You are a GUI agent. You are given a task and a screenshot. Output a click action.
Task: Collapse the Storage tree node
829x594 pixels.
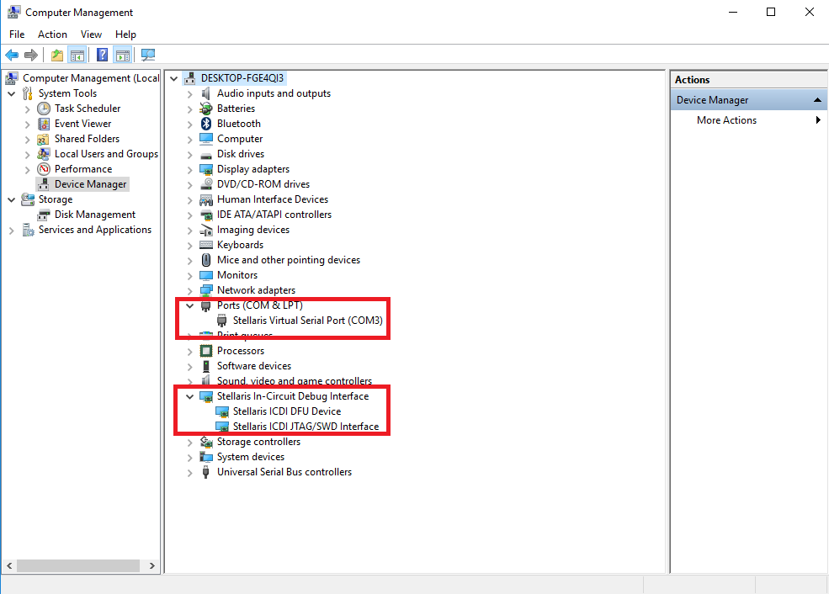click(x=11, y=199)
